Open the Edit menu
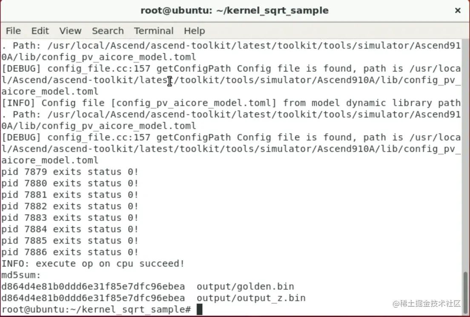 [x=40, y=31]
